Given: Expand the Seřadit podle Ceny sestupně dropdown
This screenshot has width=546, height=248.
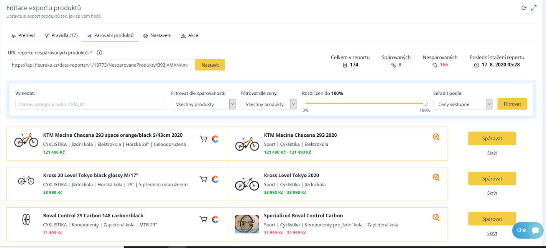Looking at the screenshot, I should click(x=463, y=104).
